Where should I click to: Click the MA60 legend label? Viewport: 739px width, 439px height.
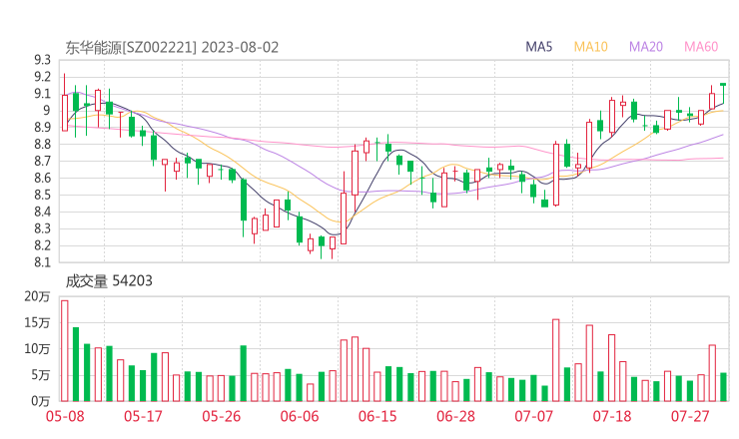pyautogui.click(x=701, y=47)
